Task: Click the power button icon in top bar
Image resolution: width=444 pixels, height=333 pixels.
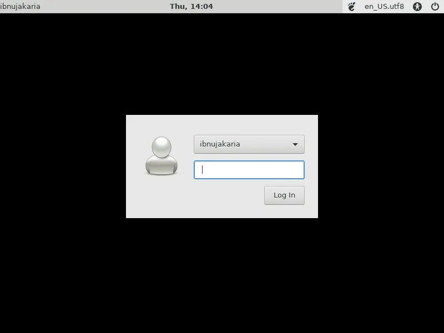Action: click(x=435, y=6)
